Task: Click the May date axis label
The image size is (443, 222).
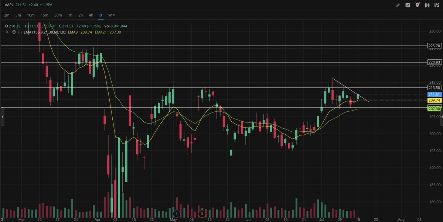Action: click(x=173, y=219)
